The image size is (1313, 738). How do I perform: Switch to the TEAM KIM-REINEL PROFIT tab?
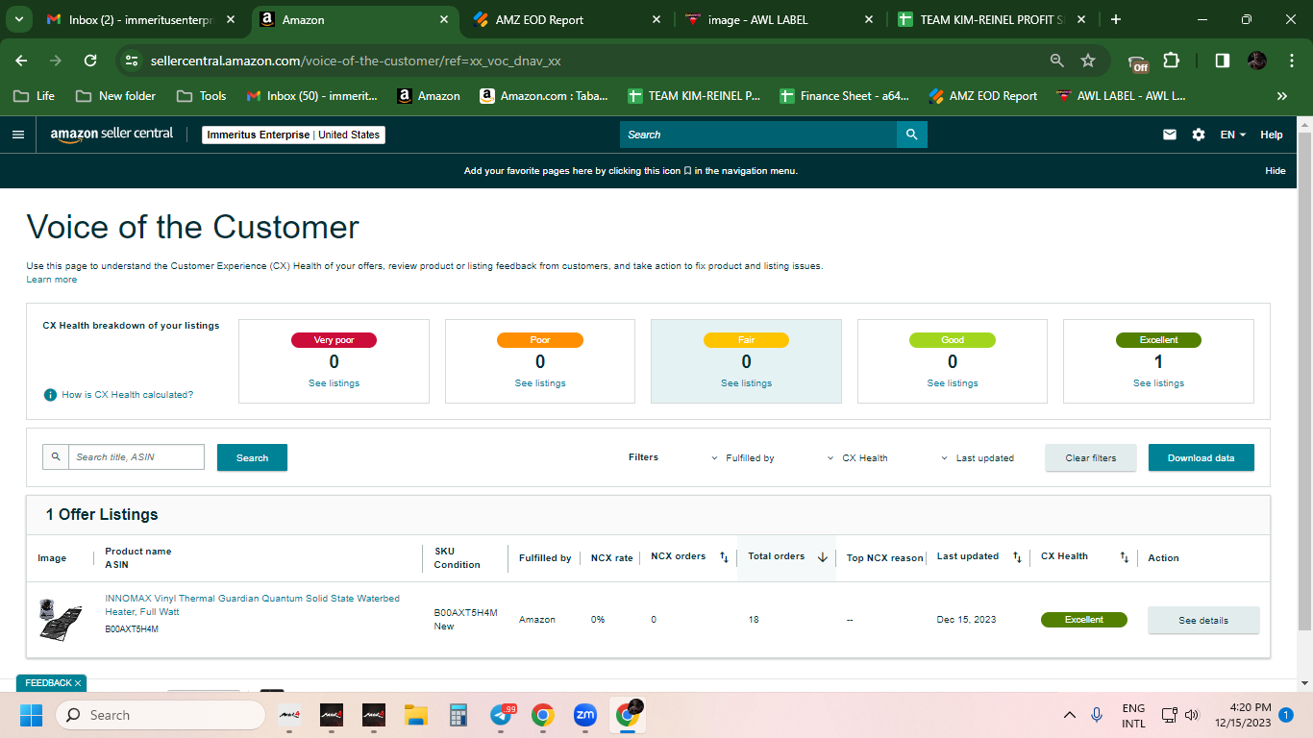click(991, 19)
